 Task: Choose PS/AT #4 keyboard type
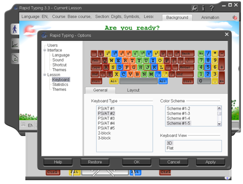(x=106, y=123)
